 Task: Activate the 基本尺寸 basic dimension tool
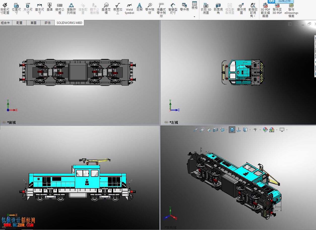click(x=40, y=8)
